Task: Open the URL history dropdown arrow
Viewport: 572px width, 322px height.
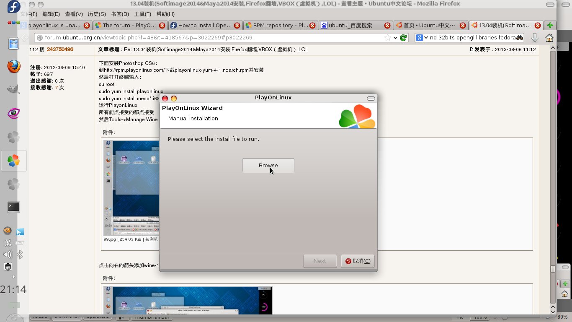Action: coord(395,37)
